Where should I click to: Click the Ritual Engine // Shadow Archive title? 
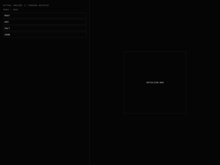tap(26, 5)
